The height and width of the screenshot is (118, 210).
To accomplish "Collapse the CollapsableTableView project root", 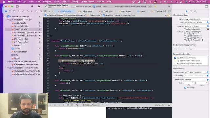I will (6, 16).
